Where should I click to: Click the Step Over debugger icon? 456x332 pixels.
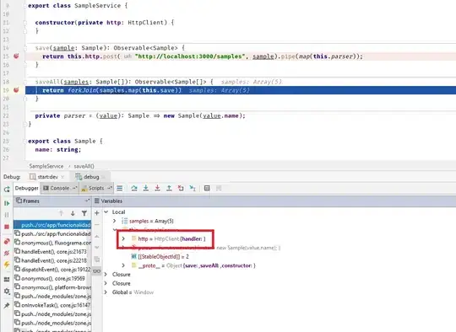pos(134,188)
